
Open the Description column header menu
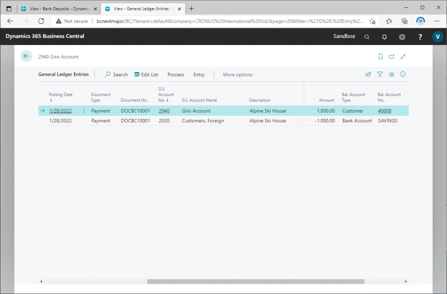pyautogui.click(x=260, y=100)
